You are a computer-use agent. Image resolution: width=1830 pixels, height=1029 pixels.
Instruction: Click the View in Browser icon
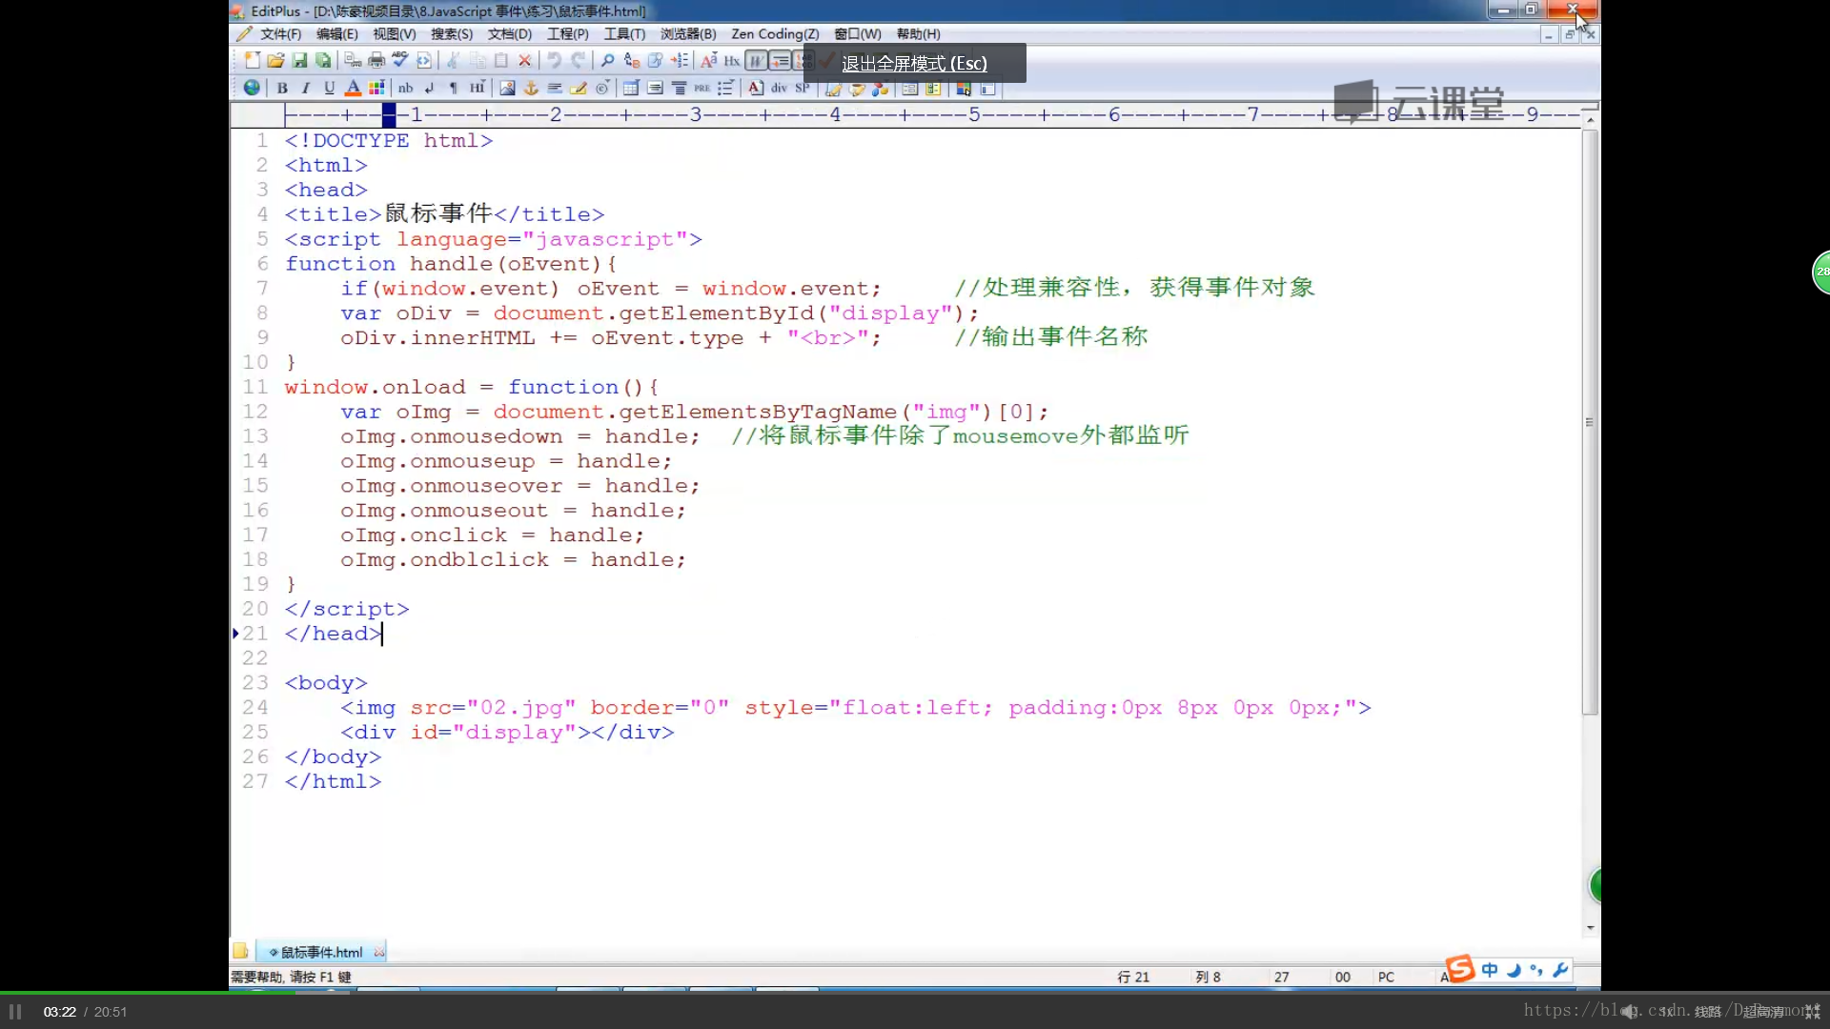tap(424, 61)
